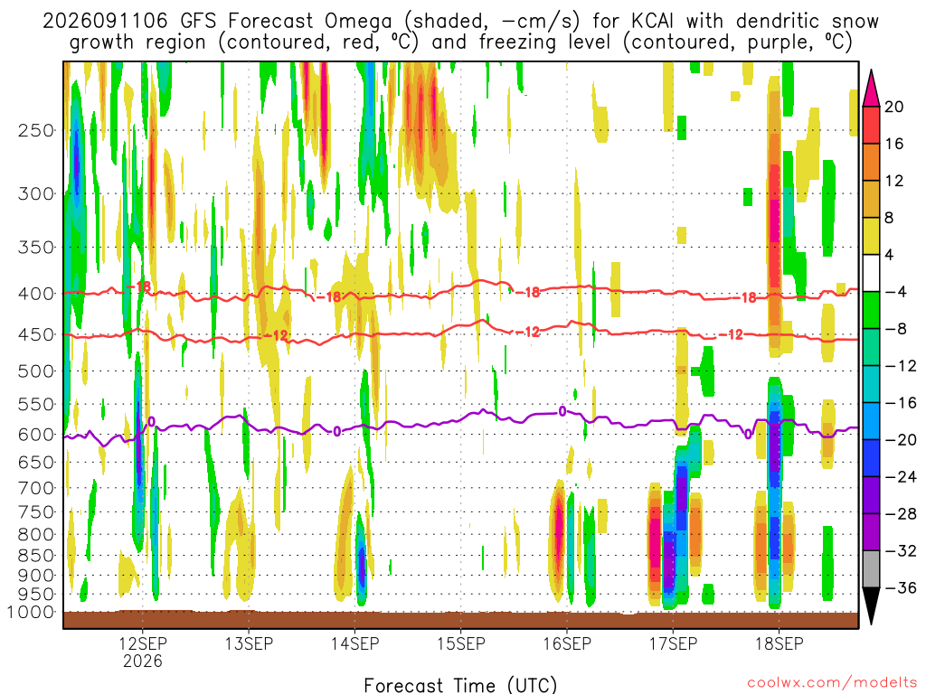This screenshot has height=694, width=926.
Task: Select the gray colorbar swatch near -36
Action: pos(871,569)
